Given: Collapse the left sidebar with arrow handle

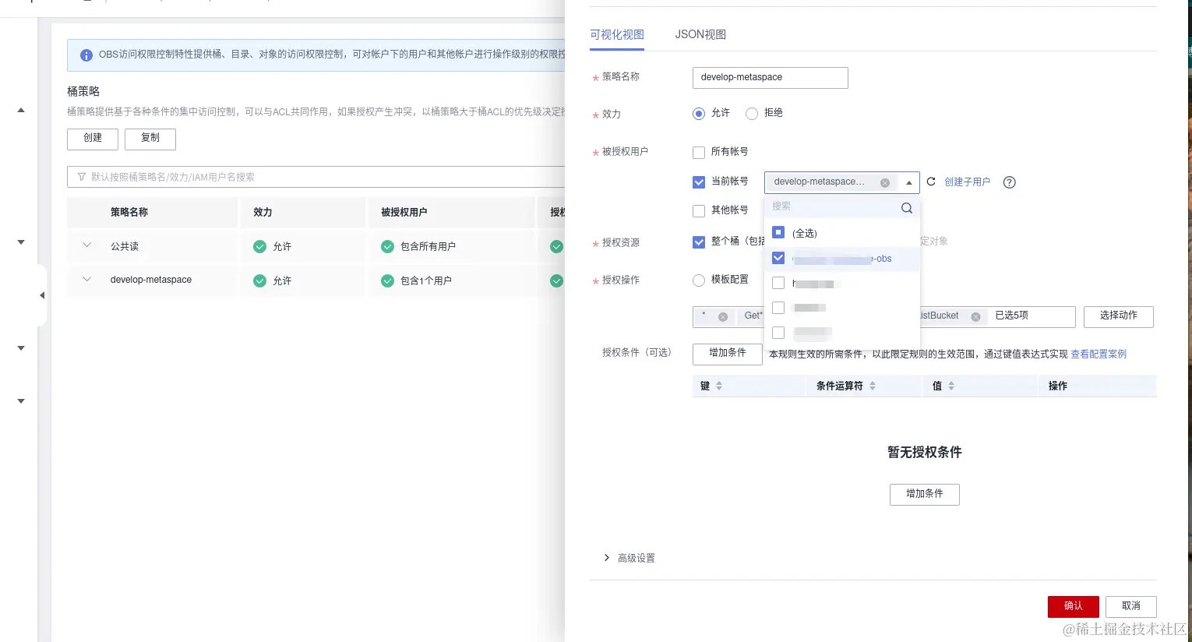Looking at the screenshot, I should pos(42,295).
